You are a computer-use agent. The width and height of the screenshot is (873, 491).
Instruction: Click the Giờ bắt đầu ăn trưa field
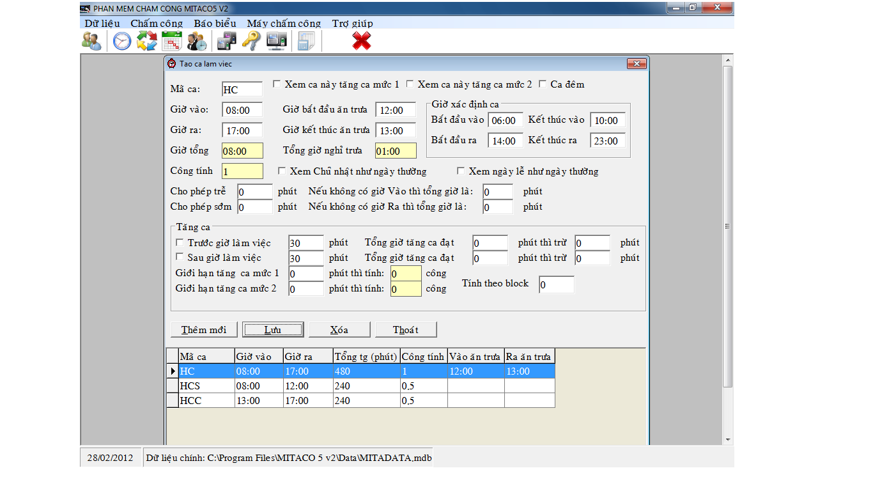(396, 110)
